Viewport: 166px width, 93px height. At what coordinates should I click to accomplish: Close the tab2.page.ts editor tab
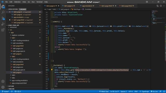tap(59, 6)
